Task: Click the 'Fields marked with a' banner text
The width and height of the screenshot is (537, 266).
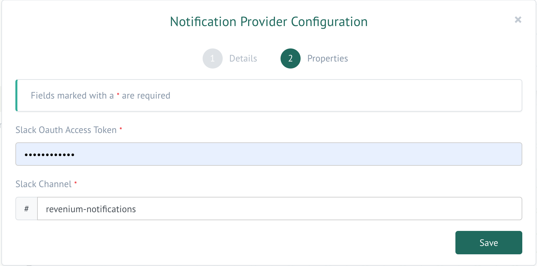Action: pyautogui.click(x=72, y=96)
